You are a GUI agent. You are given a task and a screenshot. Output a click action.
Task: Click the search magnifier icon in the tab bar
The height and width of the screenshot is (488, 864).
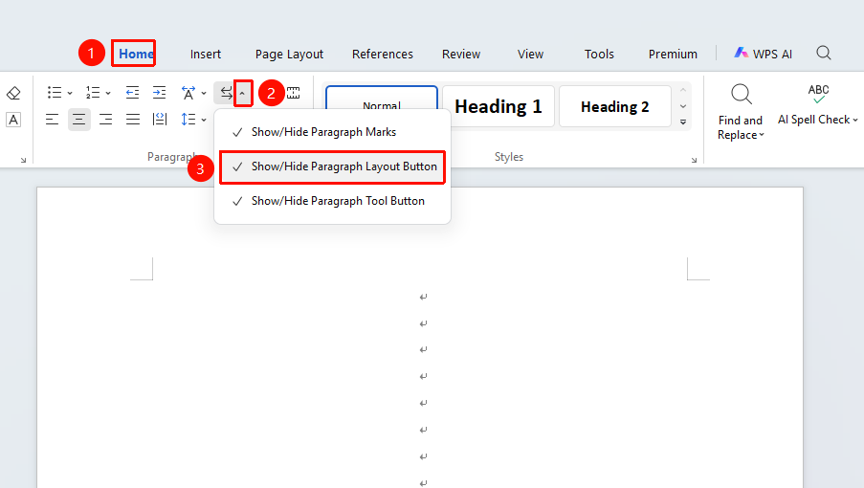point(824,53)
